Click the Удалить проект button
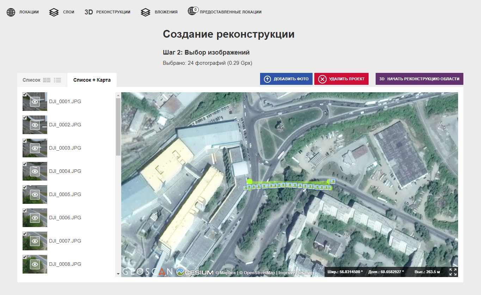Viewport: 481px width, 295px height. point(341,79)
